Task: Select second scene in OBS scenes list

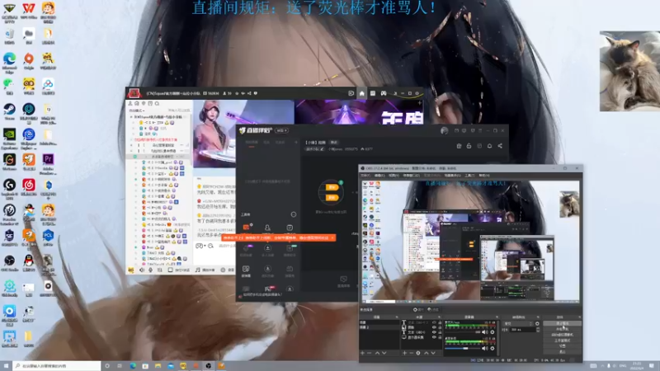Action: click(x=379, y=327)
